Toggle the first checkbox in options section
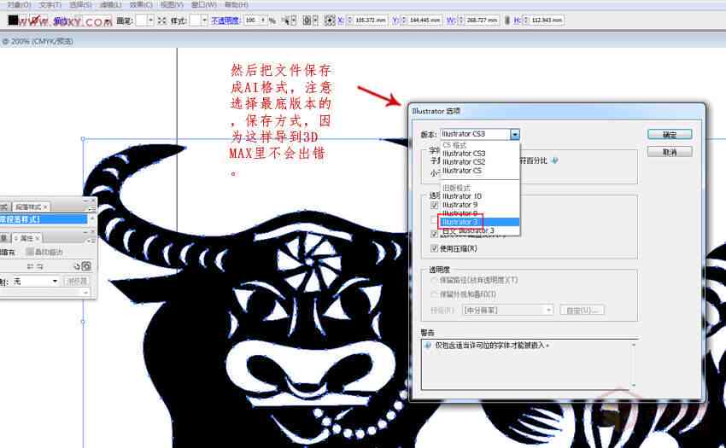This screenshot has height=448, width=726. pyautogui.click(x=434, y=205)
